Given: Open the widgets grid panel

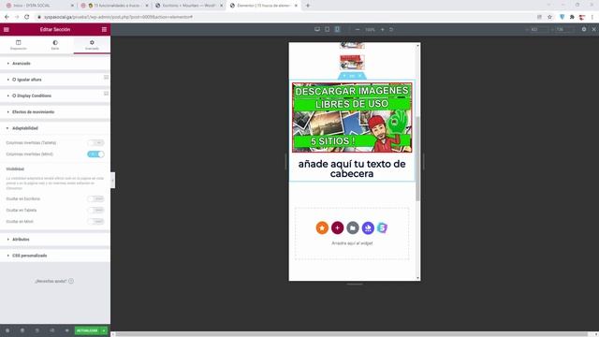Looking at the screenshot, I should point(104,29).
